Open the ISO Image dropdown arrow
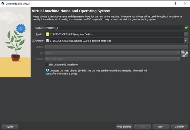The width and height of the screenshot is (190, 130). [x=186, y=41]
